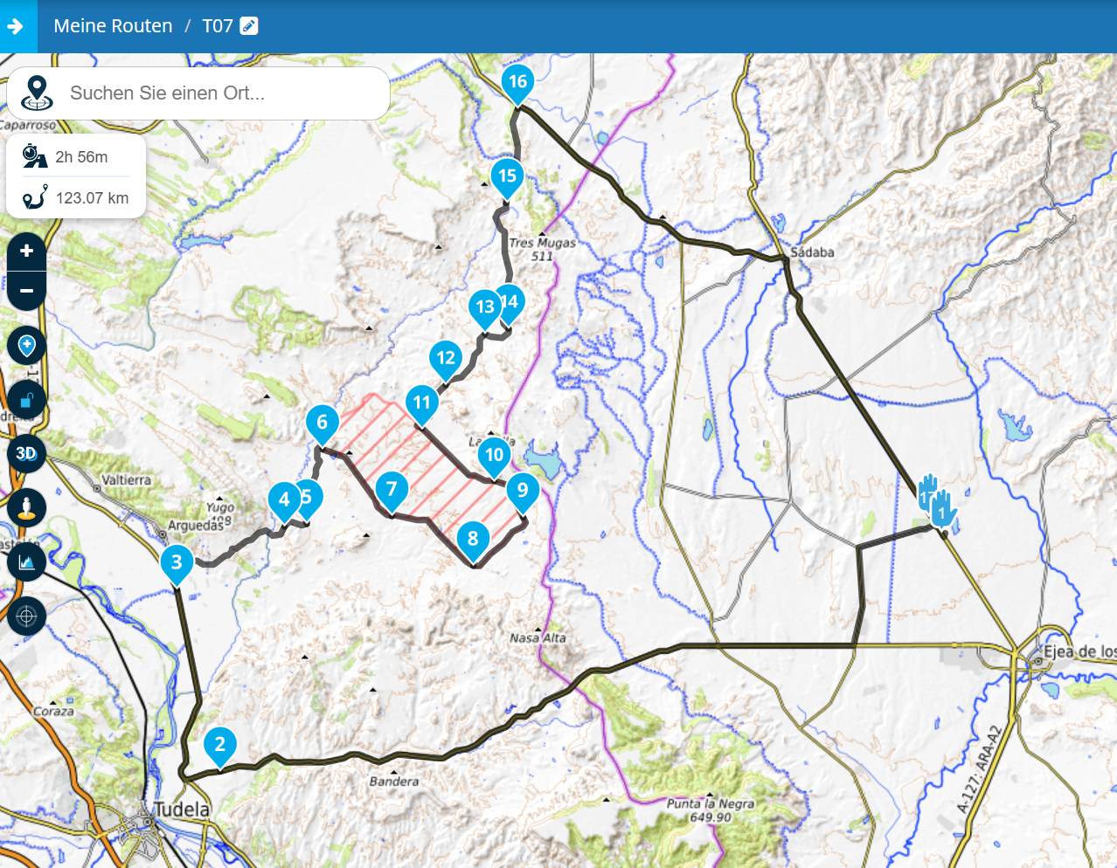Image resolution: width=1117 pixels, height=868 pixels.
Task: Click the route distance 123.07 km
Action: click(x=92, y=198)
